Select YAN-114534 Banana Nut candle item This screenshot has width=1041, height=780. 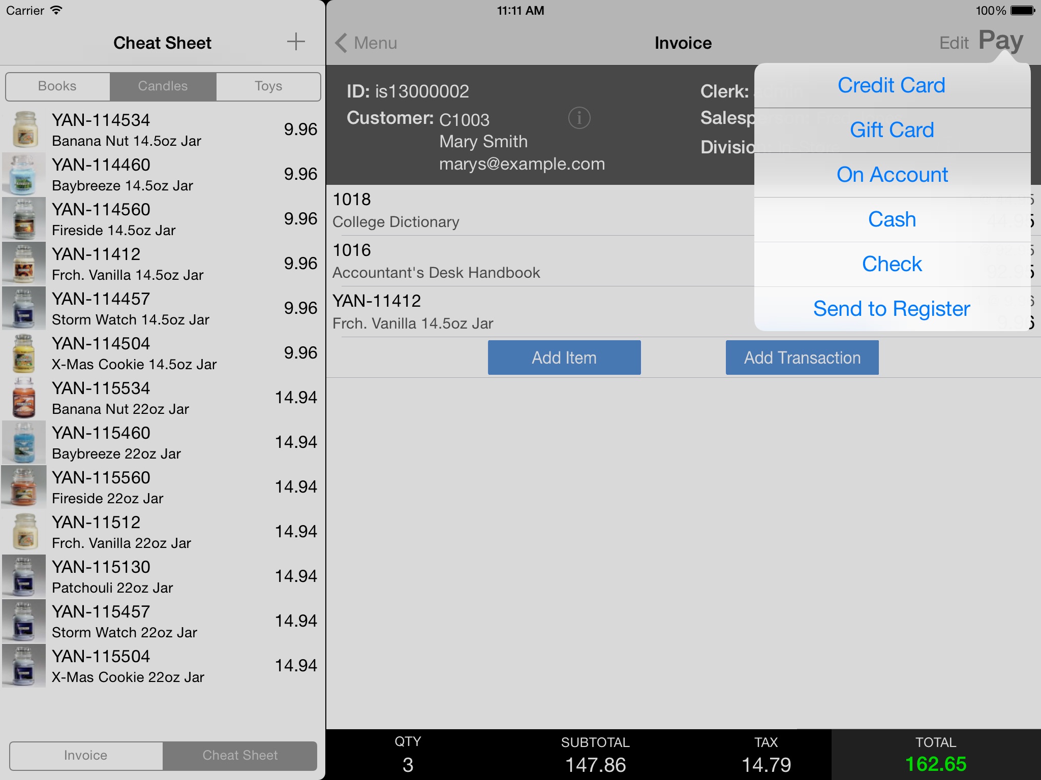coord(162,128)
